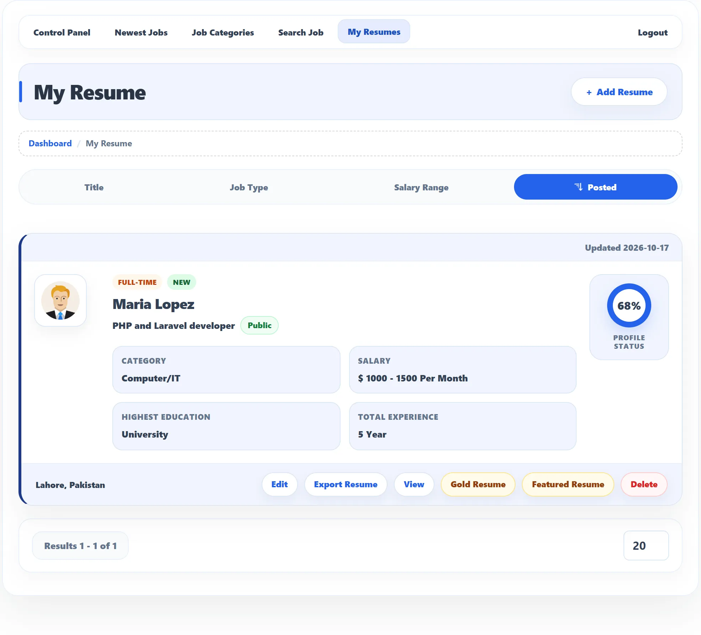The image size is (701, 635).
Task: Click the 5 Year experience value
Action: point(372,434)
